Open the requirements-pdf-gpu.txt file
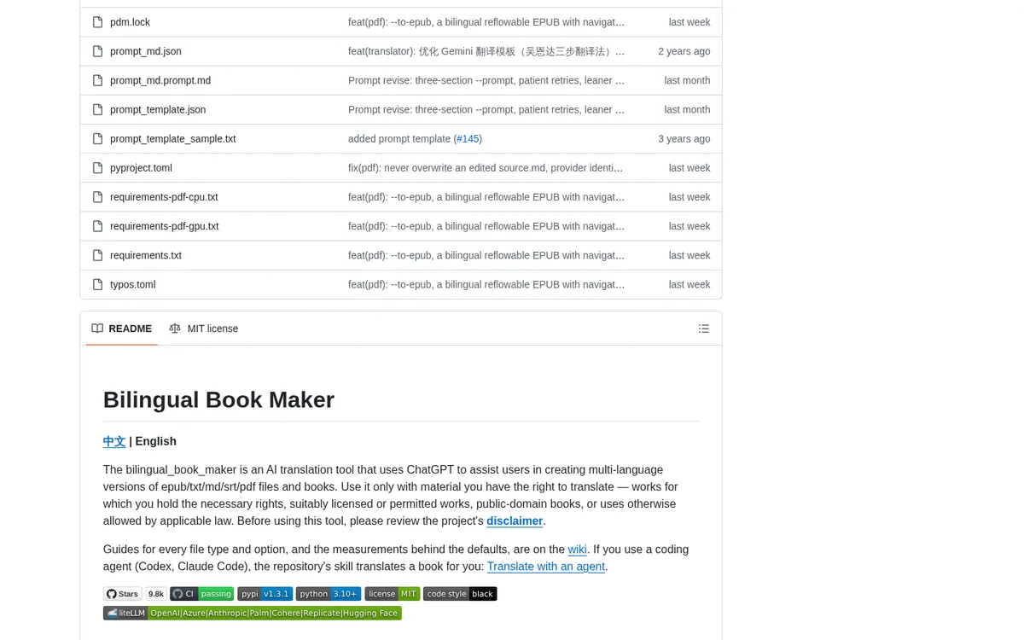This screenshot has width=1024, height=640. tap(165, 226)
